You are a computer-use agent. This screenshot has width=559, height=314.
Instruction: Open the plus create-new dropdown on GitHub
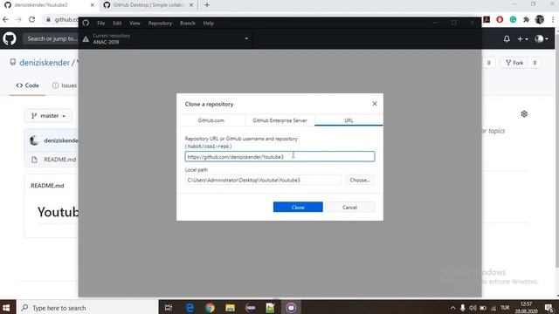tap(522, 38)
